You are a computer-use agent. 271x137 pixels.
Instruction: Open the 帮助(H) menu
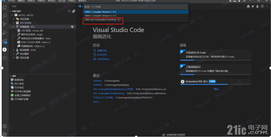[x=82, y=1]
